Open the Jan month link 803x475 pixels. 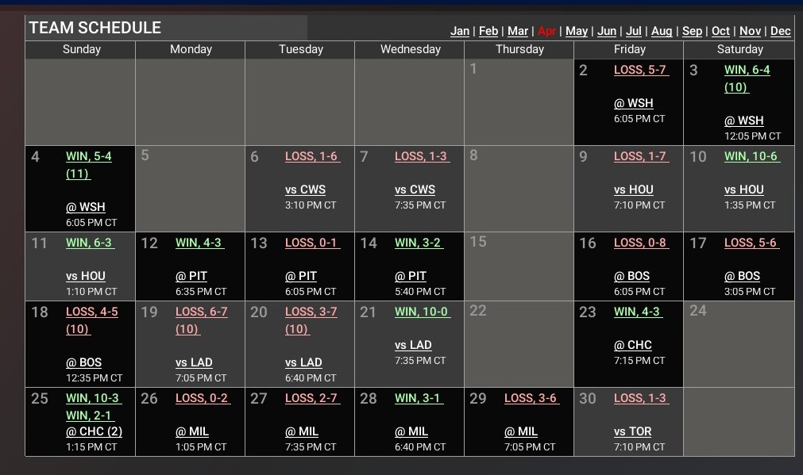coord(459,31)
